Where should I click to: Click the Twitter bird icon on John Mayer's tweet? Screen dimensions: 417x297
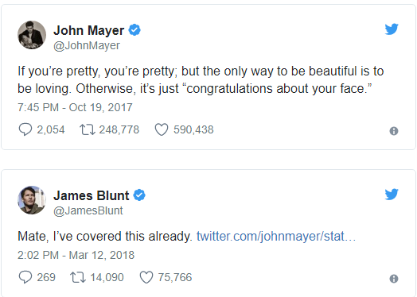(x=392, y=29)
